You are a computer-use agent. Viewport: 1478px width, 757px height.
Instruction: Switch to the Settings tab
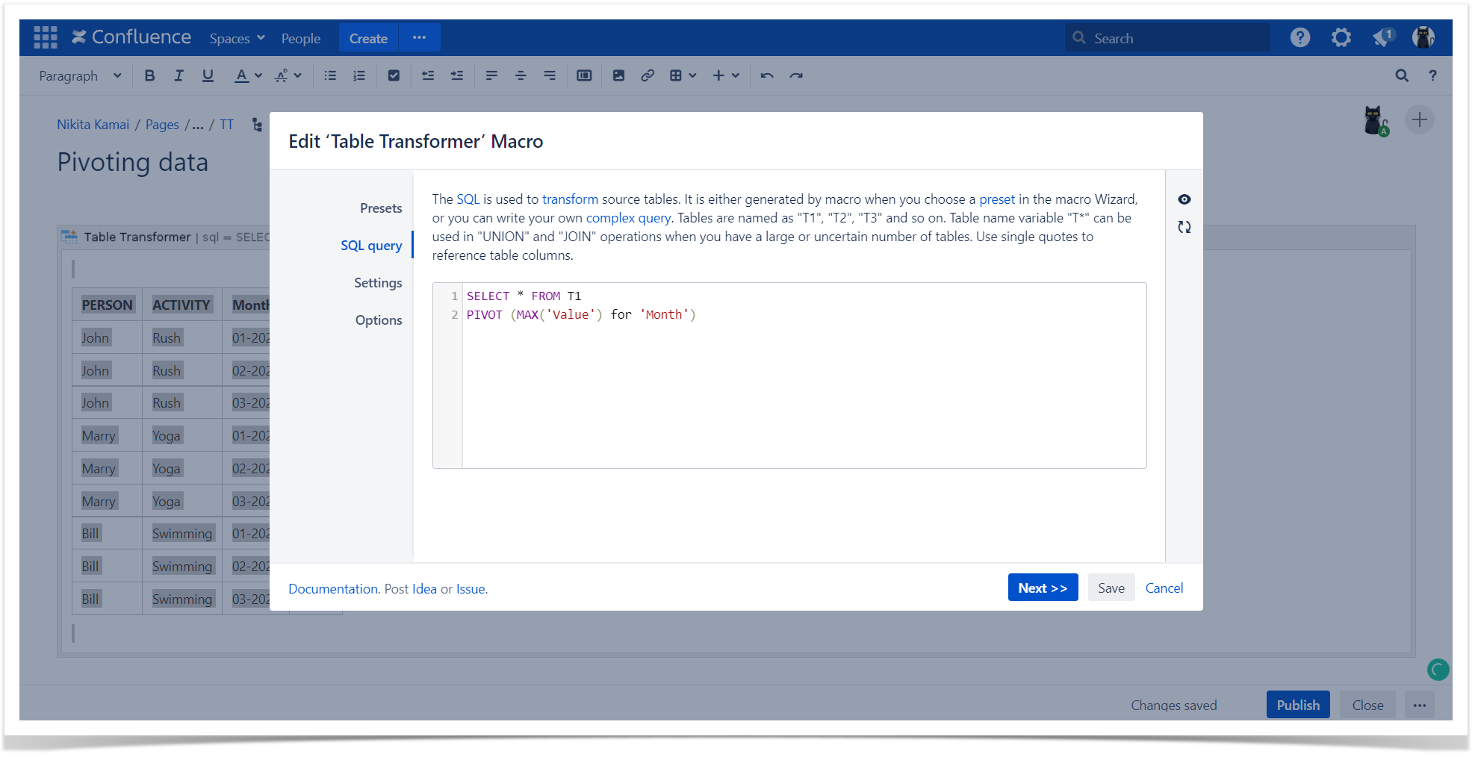(x=377, y=283)
